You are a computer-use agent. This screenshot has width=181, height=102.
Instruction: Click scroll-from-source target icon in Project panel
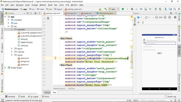(27, 13)
